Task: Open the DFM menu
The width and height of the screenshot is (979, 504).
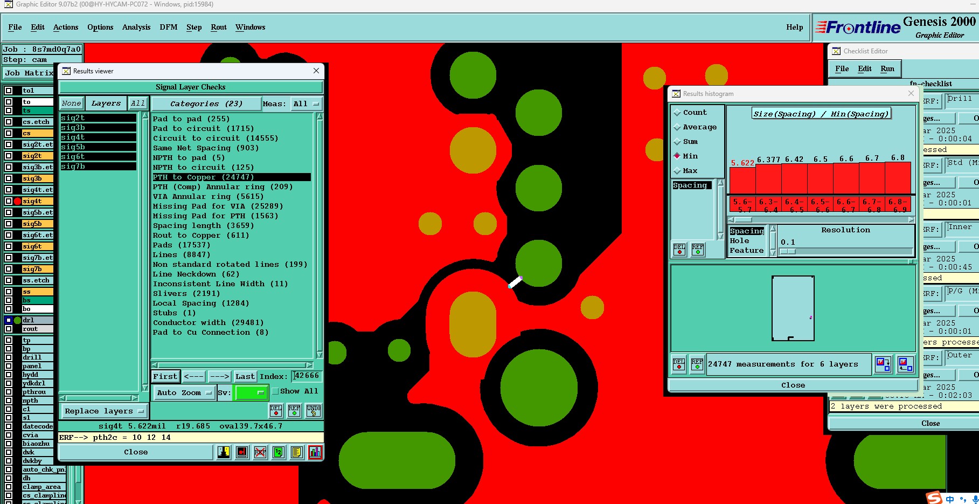Action: [x=169, y=27]
